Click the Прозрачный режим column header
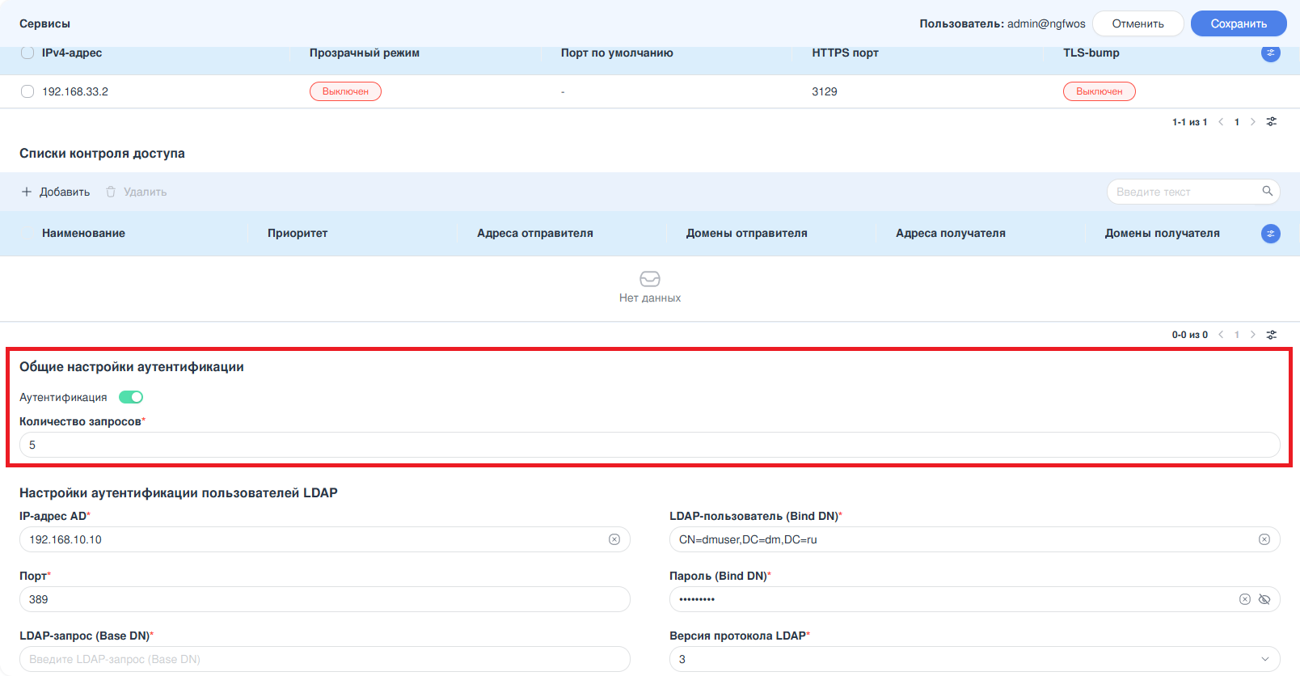The width and height of the screenshot is (1300, 676). click(364, 53)
